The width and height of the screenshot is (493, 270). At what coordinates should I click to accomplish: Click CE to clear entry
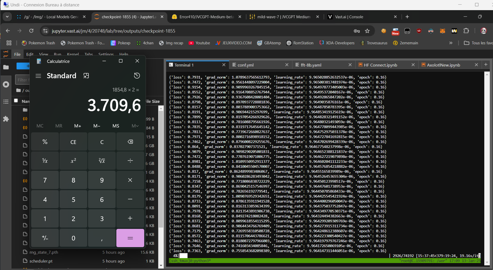[73, 142]
